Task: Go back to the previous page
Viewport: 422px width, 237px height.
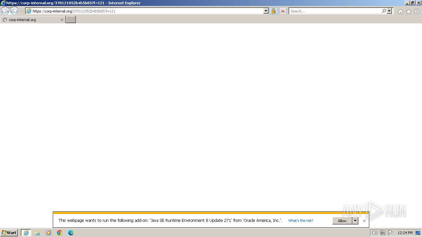Action: pos(5,11)
